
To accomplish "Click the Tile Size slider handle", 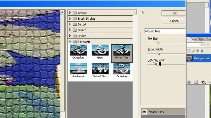I will (x=158, y=43).
